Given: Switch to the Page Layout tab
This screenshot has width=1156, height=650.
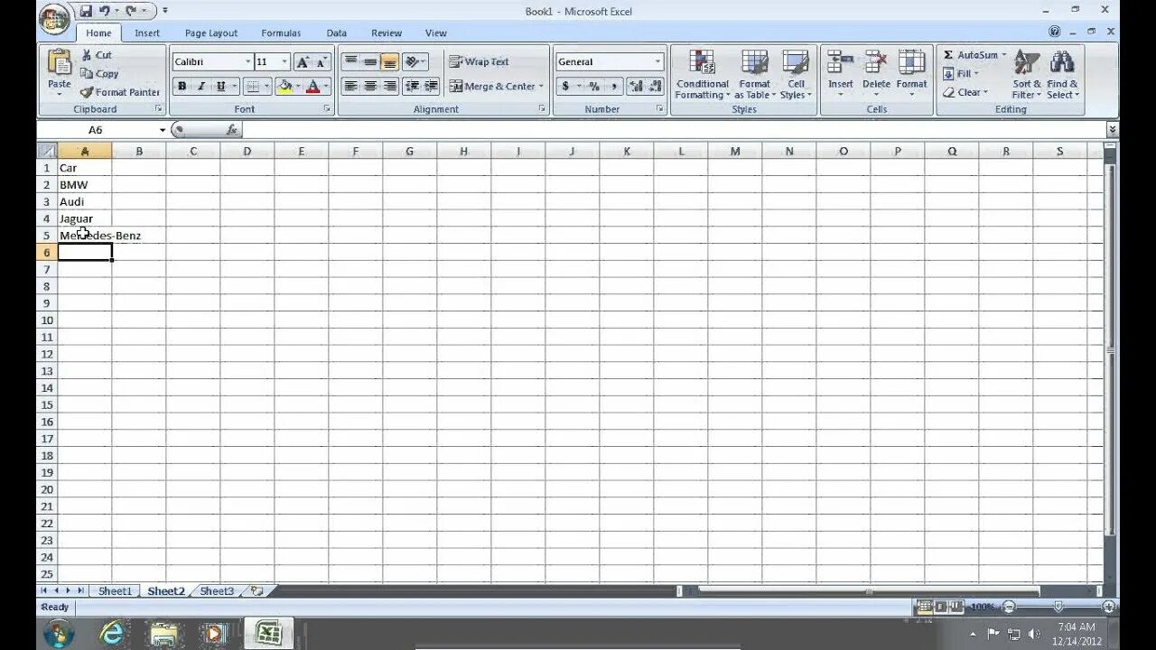Looking at the screenshot, I should click(211, 33).
